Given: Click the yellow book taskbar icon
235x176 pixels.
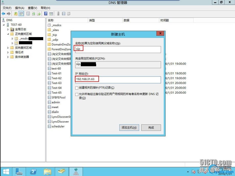Looking at the screenshot, I should [62, 171].
